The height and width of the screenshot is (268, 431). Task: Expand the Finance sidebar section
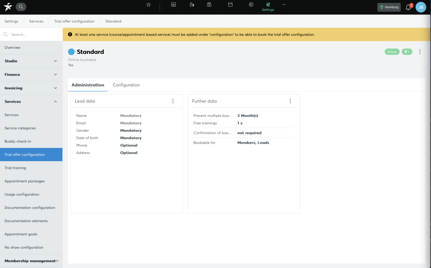point(31,74)
